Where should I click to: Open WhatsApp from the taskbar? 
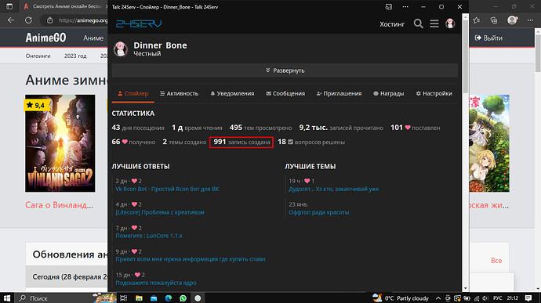pos(183,298)
